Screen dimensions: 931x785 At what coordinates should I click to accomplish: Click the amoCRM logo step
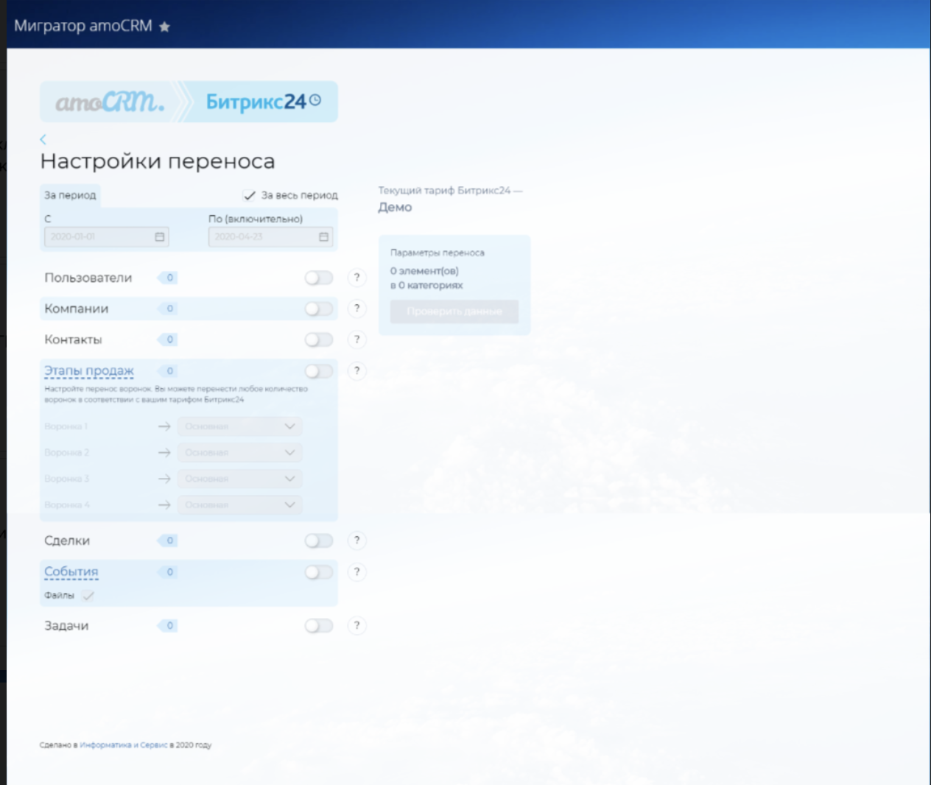[110, 102]
